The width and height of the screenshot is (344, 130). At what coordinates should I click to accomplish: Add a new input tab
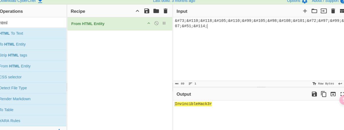point(305,11)
